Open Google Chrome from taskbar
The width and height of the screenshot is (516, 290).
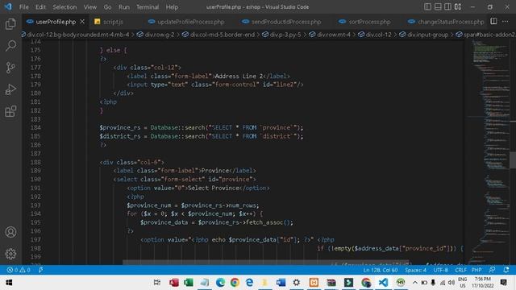click(235, 283)
